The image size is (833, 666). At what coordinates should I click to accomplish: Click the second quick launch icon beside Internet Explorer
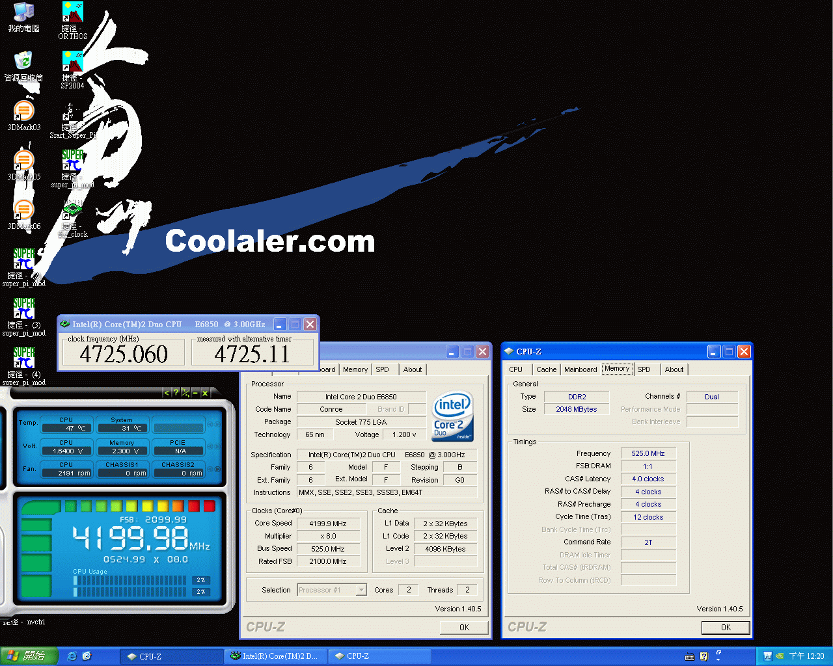click(87, 656)
